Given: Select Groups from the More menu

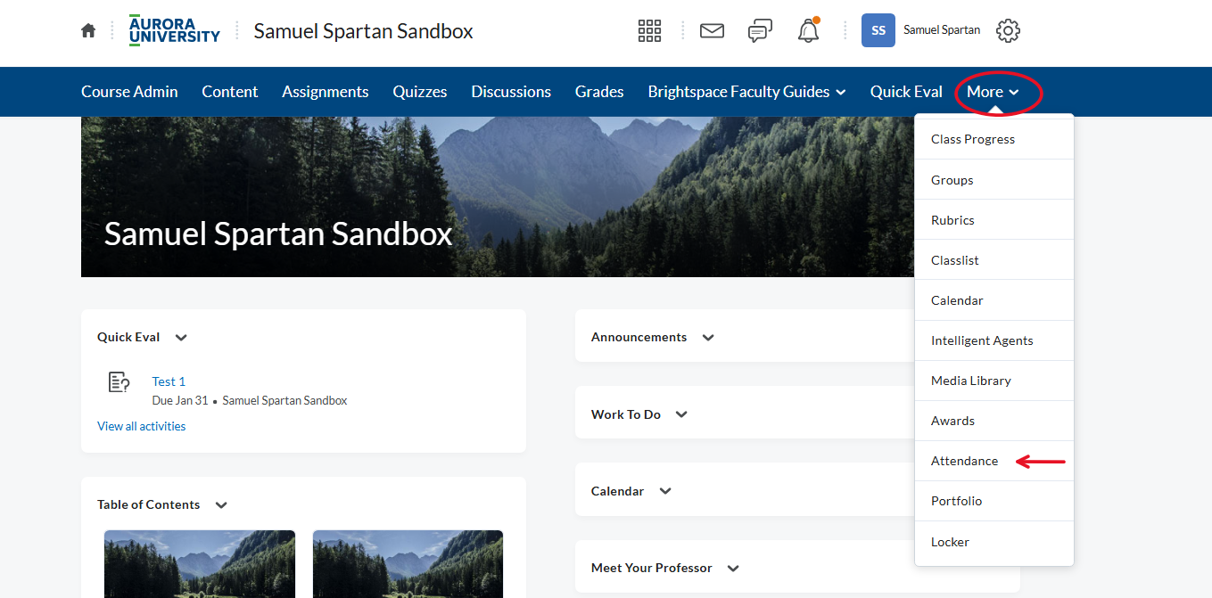Looking at the screenshot, I should pos(994,180).
